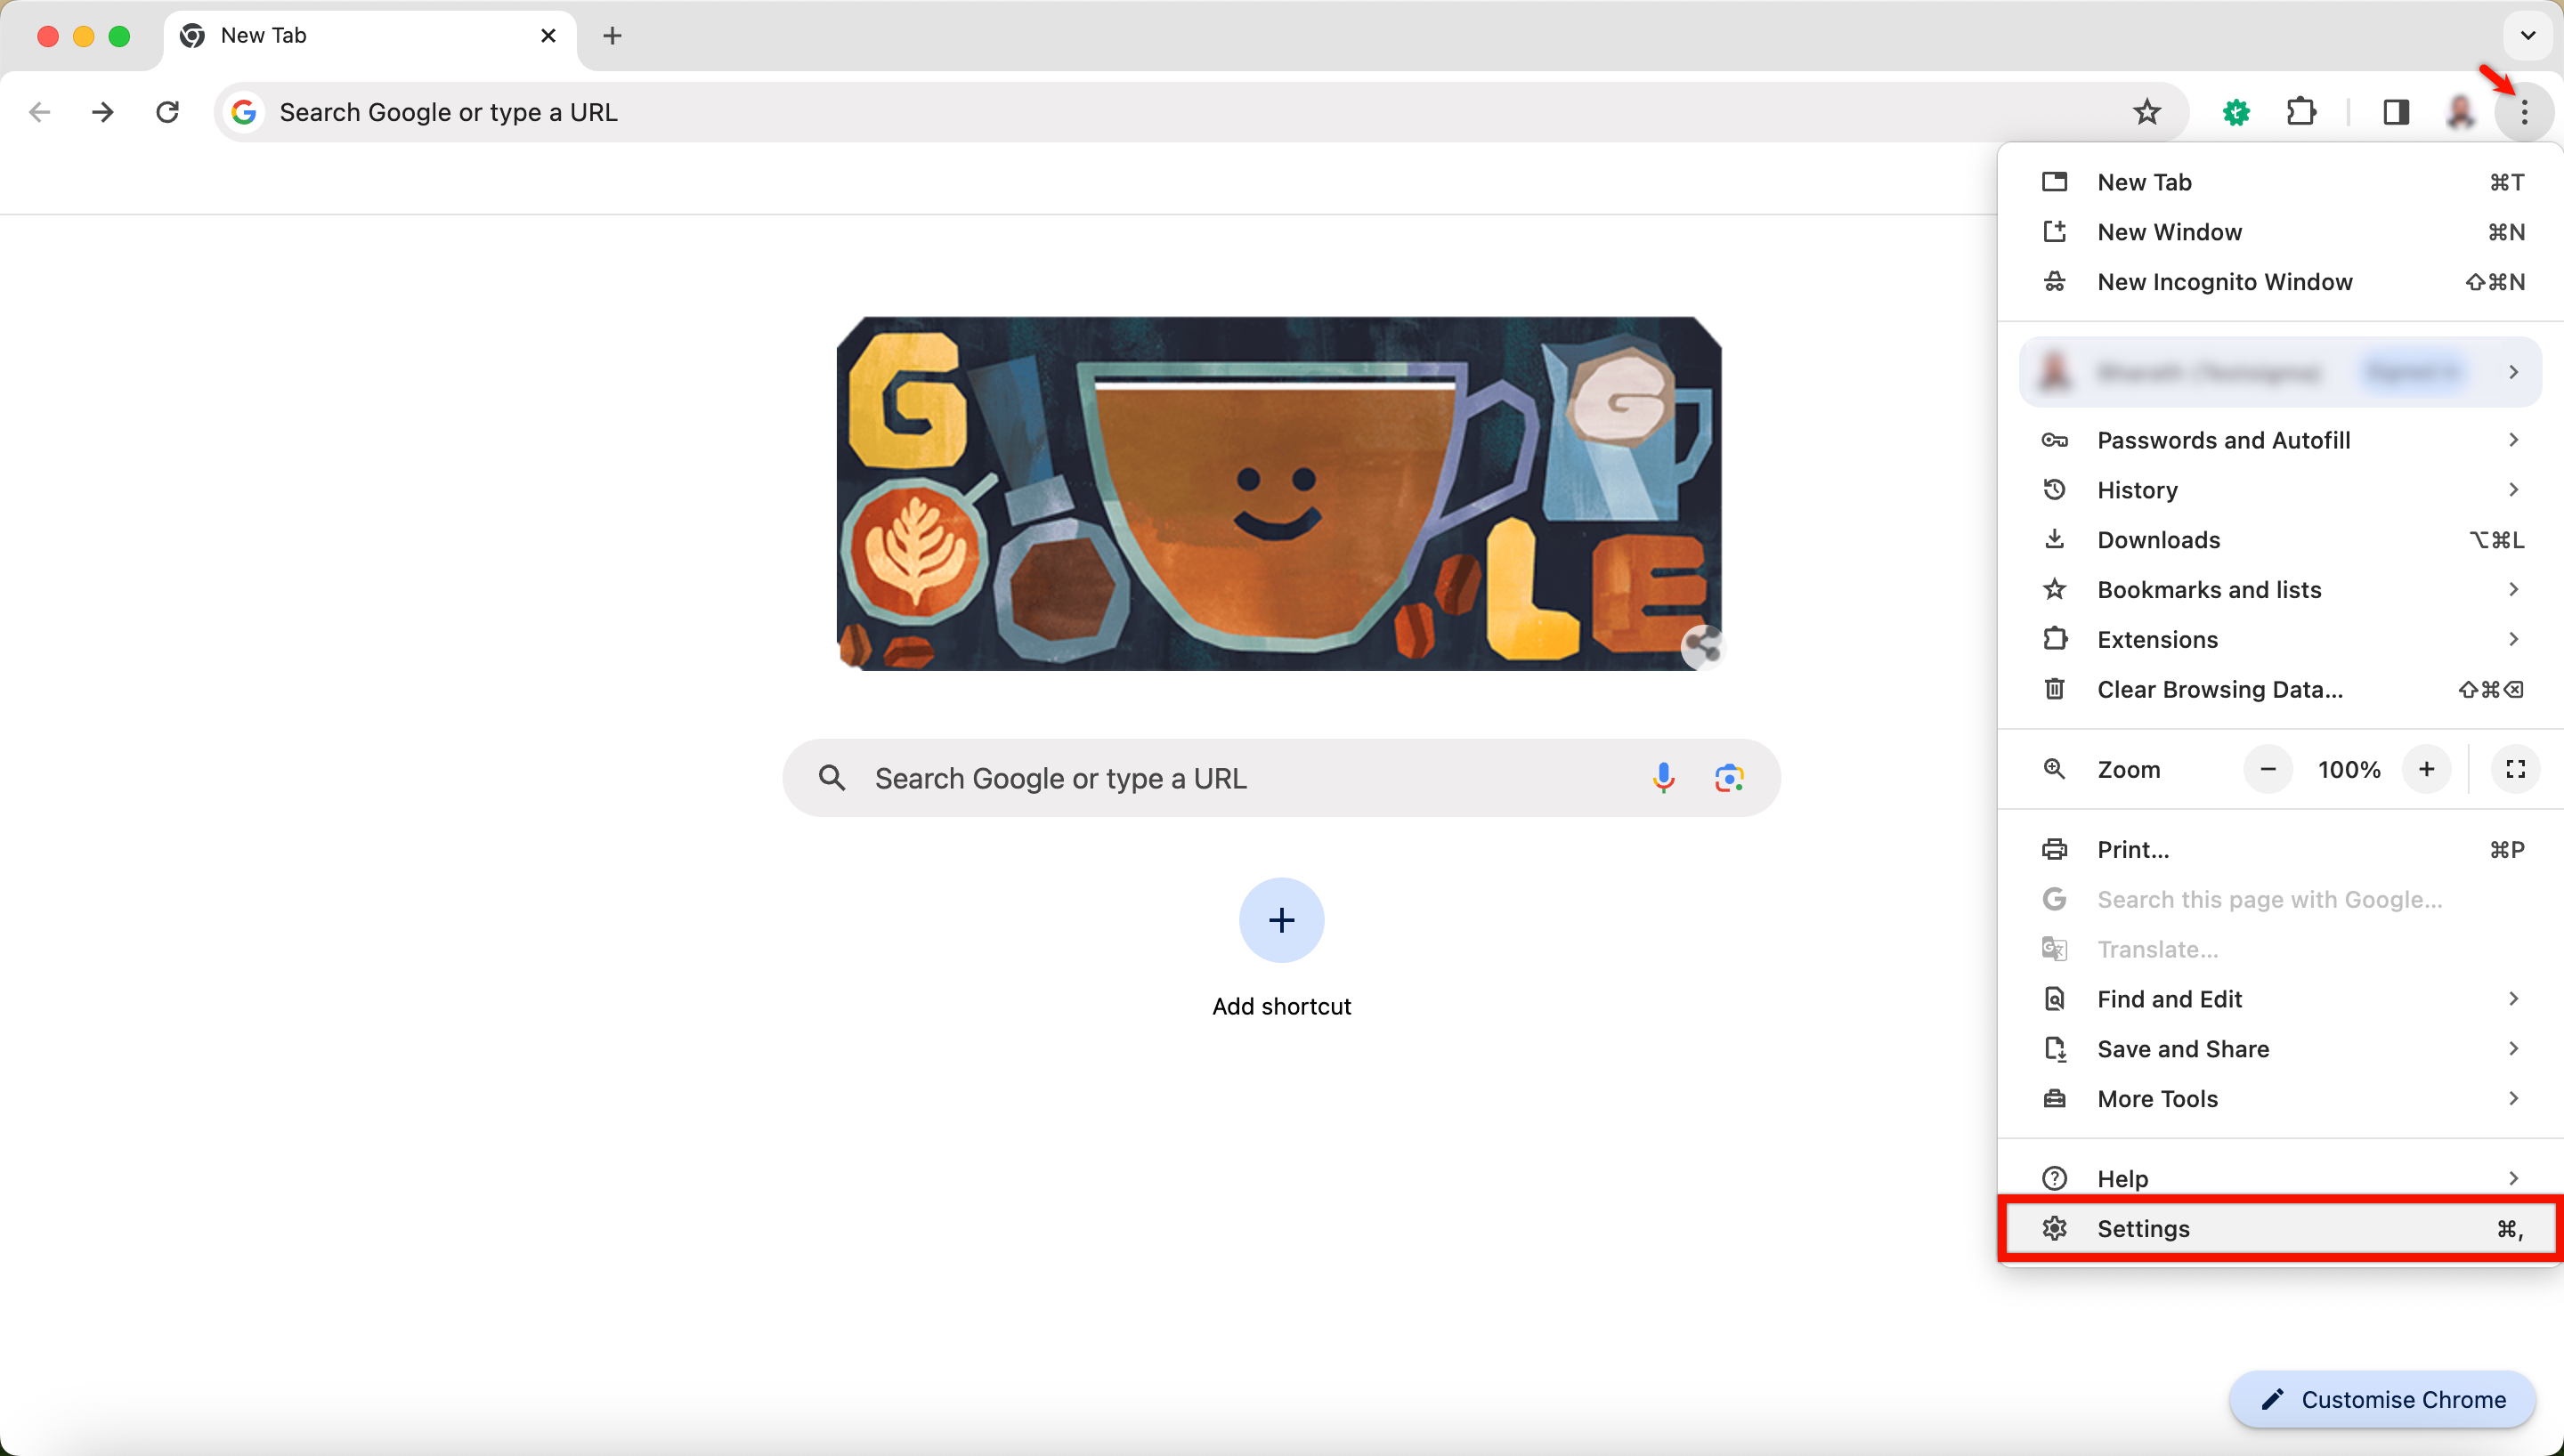The image size is (2564, 1456).
Task: Click the user profile avatar icon
Action: pos(2456,111)
